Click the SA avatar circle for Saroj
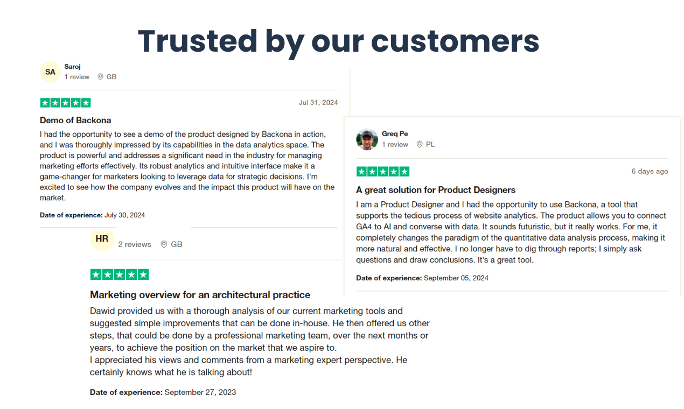 (x=50, y=72)
